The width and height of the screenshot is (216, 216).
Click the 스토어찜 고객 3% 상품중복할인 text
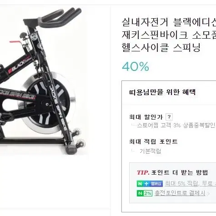pyautogui.click(x=176, y=125)
